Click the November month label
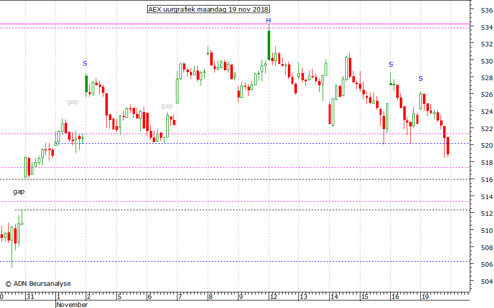This screenshot has width=494, height=308. point(72,304)
